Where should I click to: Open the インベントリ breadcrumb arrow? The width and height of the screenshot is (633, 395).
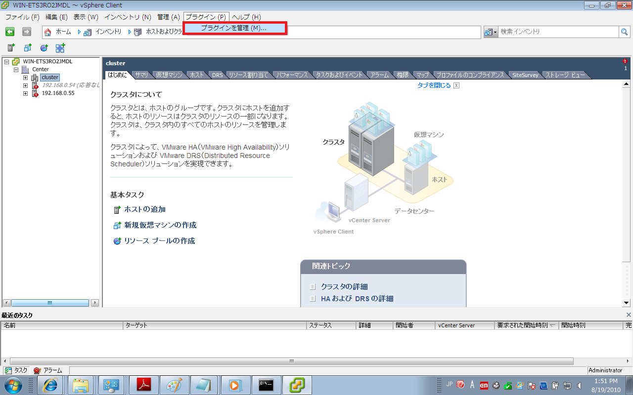coord(79,32)
